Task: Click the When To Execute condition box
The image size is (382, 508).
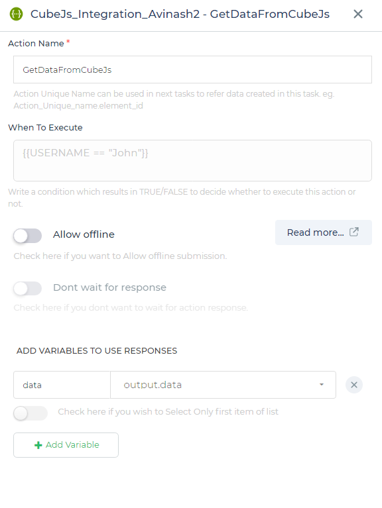Action: (x=192, y=160)
